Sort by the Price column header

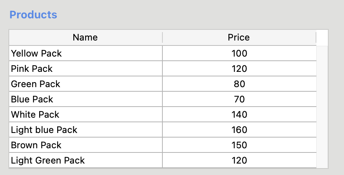click(x=239, y=37)
